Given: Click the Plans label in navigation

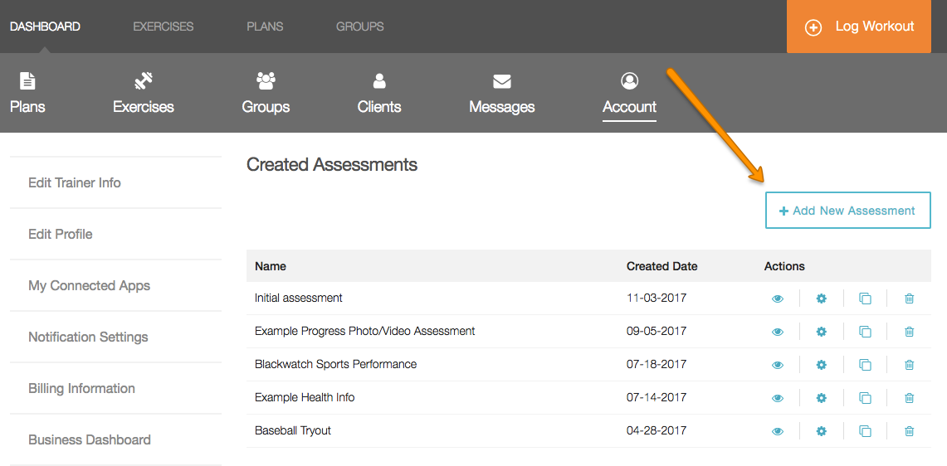Looking at the screenshot, I should 27,107.
